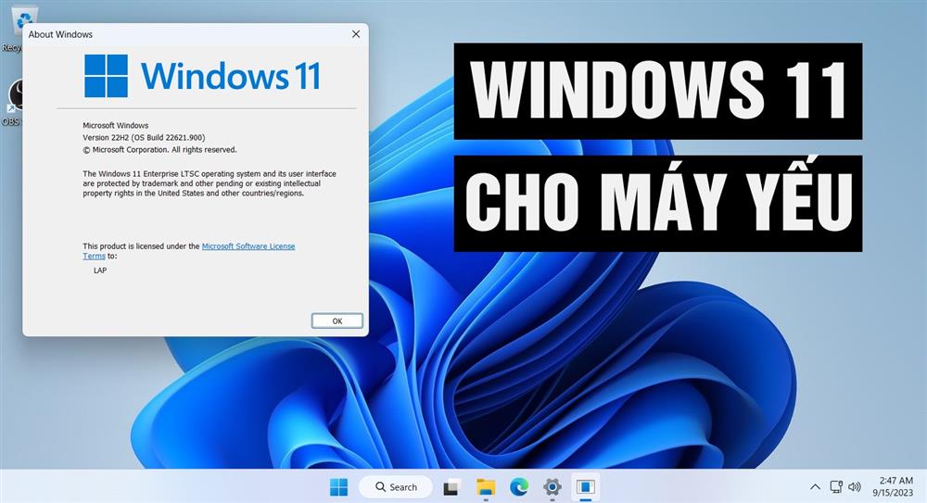Click OK in About Windows dialog
Viewport: 927px width, 503px height.
337,321
